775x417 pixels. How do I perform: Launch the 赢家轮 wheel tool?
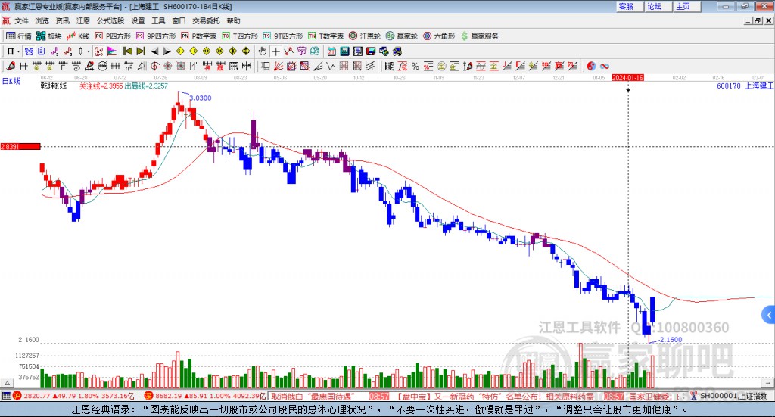click(402, 36)
